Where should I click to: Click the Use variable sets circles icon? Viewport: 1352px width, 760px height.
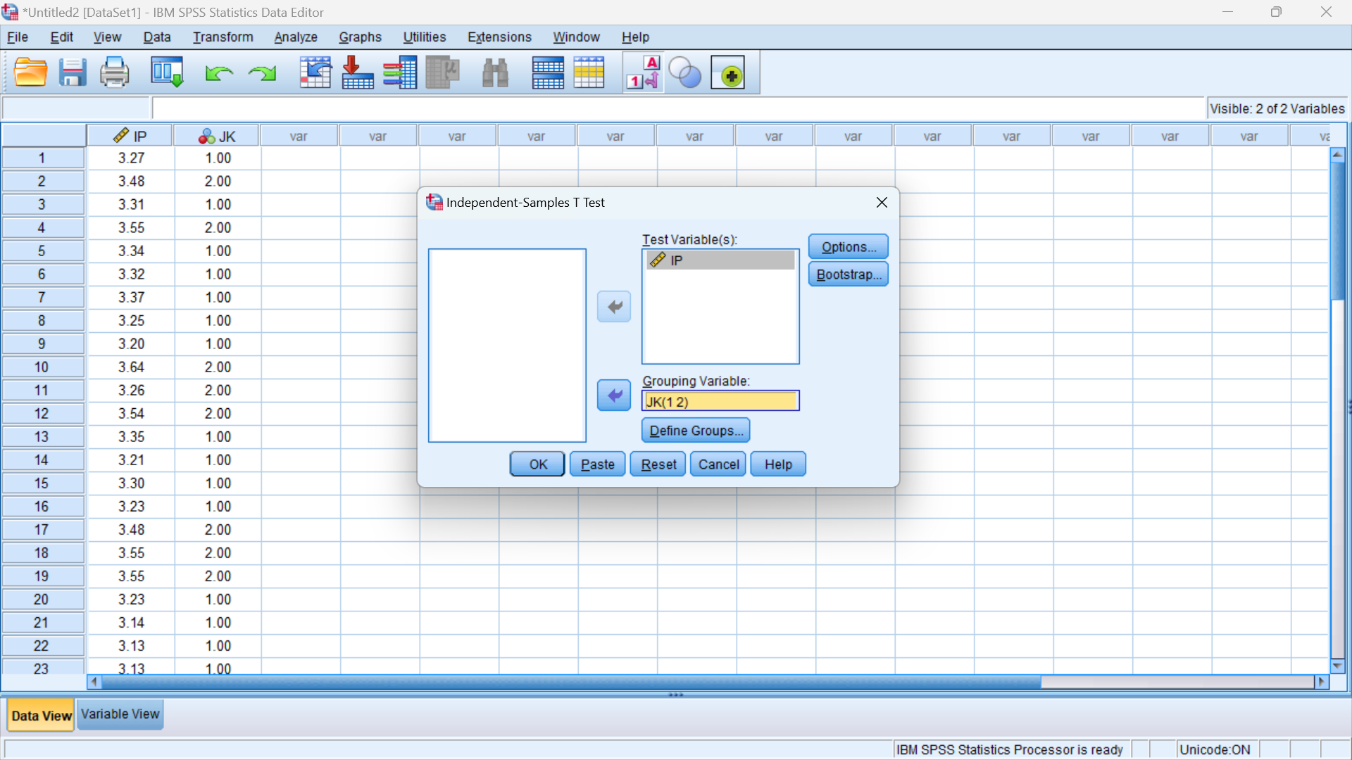click(x=684, y=72)
